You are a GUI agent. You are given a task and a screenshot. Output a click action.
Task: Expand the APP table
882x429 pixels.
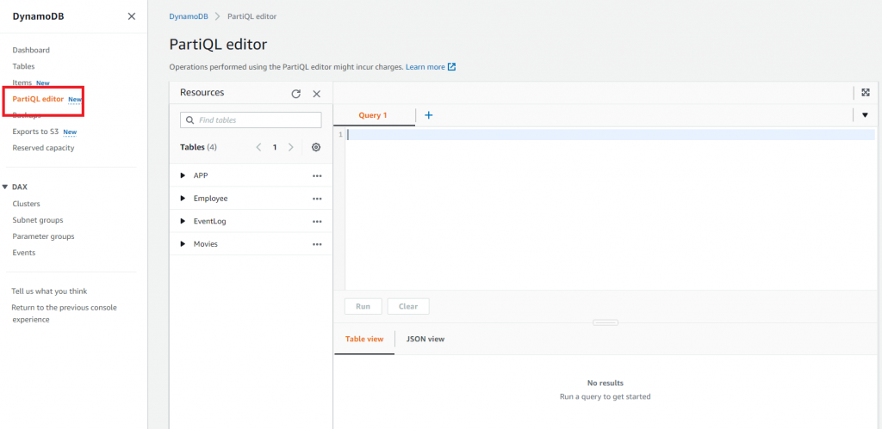click(183, 175)
